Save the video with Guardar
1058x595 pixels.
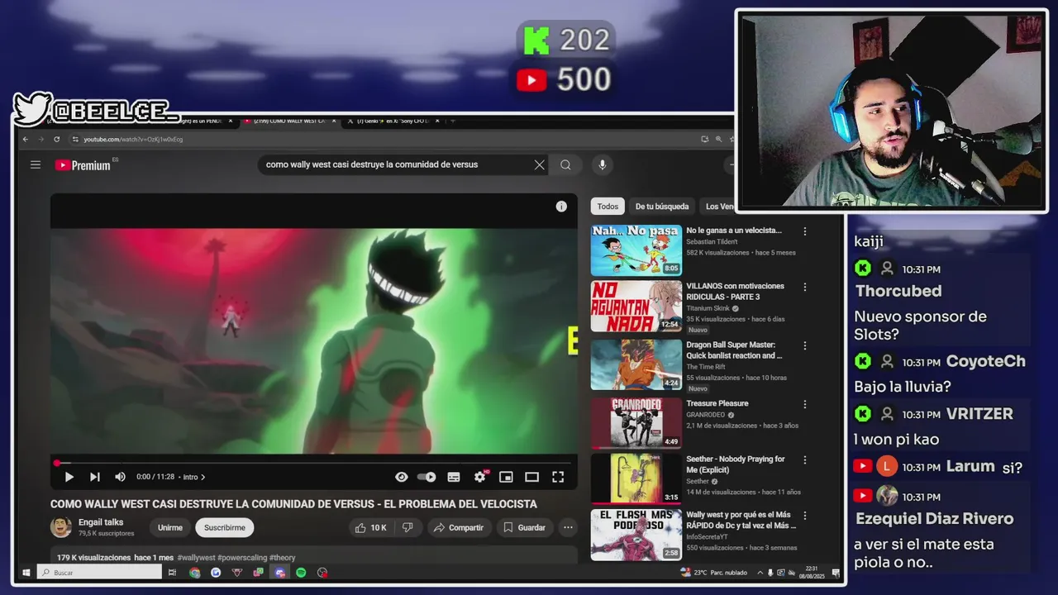pyautogui.click(x=525, y=527)
